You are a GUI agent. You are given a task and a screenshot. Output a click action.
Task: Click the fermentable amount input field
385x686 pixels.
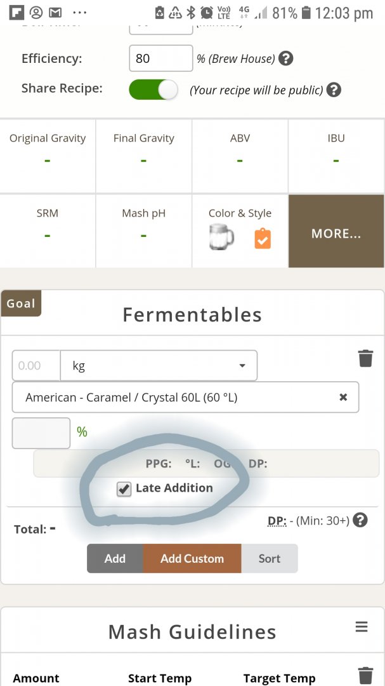click(36, 366)
